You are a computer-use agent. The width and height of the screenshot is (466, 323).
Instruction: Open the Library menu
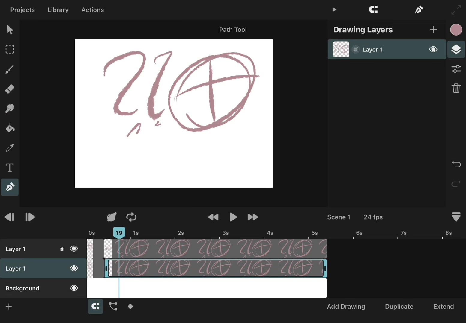58,10
